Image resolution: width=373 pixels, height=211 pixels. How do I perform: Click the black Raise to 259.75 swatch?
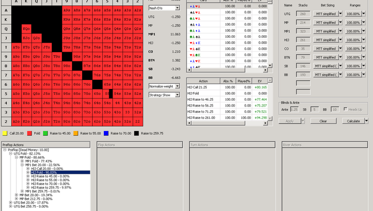[x=136, y=133]
